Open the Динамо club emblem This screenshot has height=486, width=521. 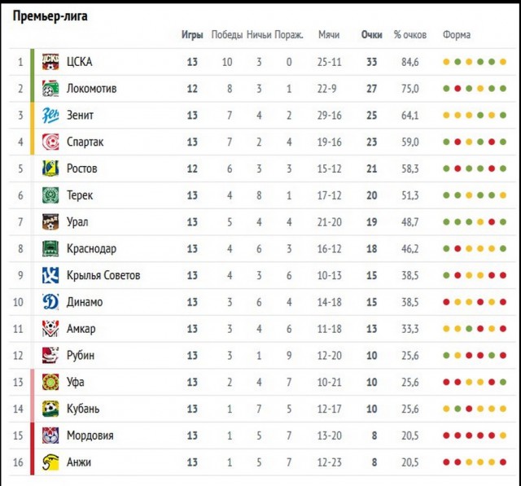pyautogui.click(x=50, y=302)
